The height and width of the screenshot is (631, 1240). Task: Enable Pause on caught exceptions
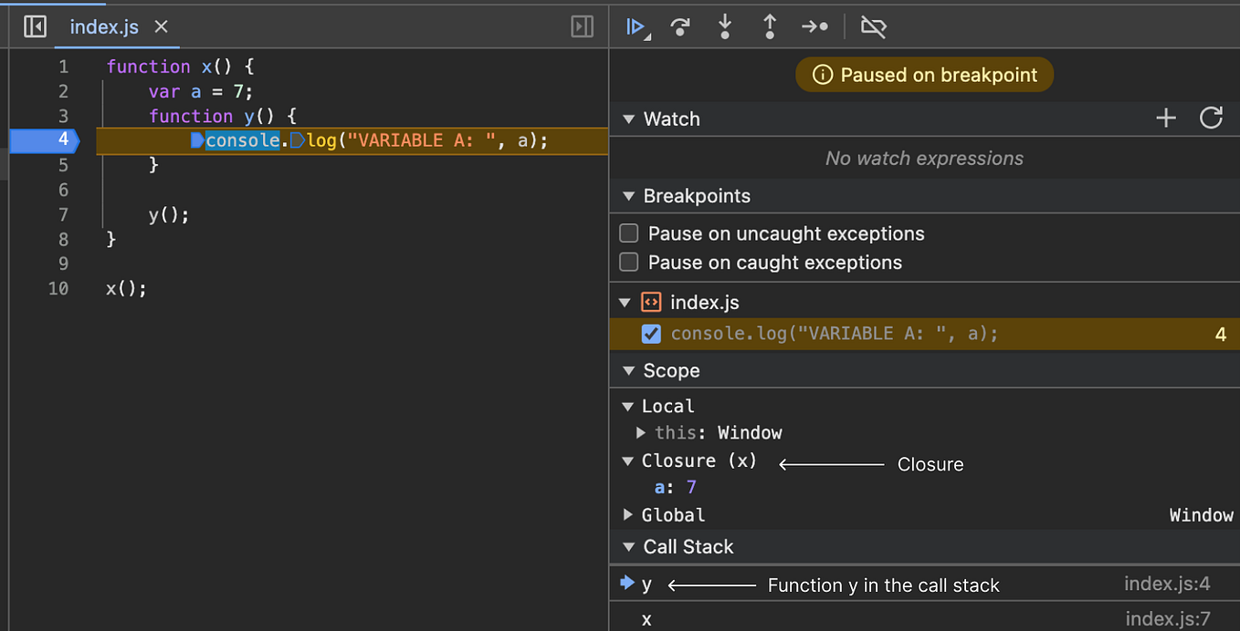pos(628,262)
